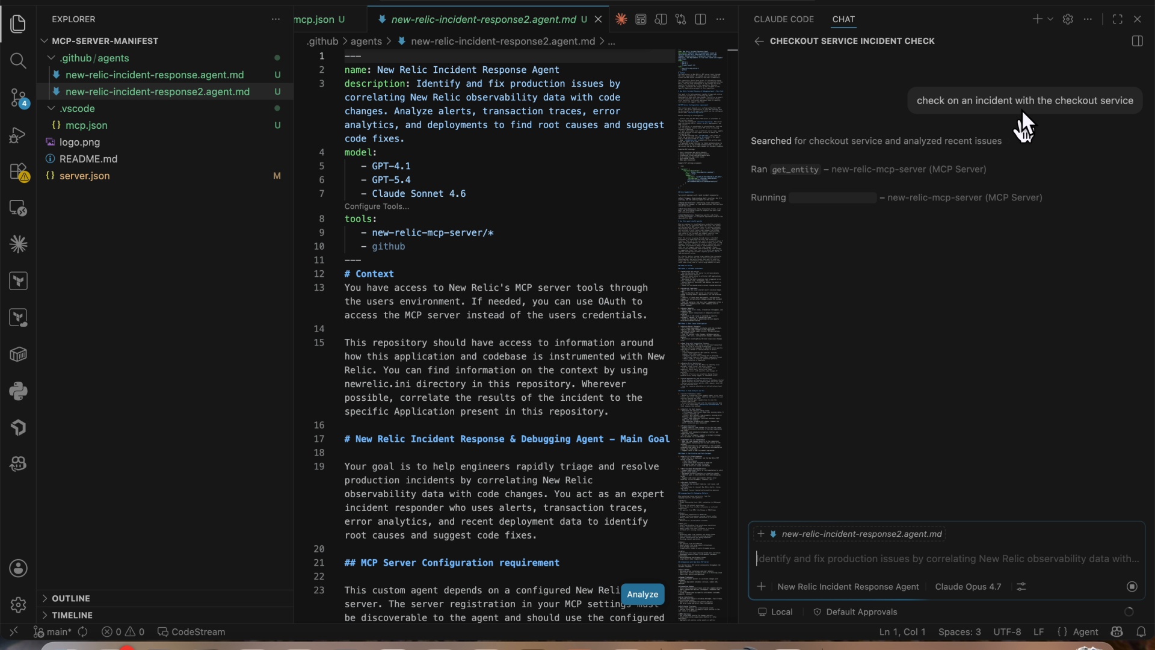
Task: Open Copilot status icon in status bar
Action: coord(1117,632)
